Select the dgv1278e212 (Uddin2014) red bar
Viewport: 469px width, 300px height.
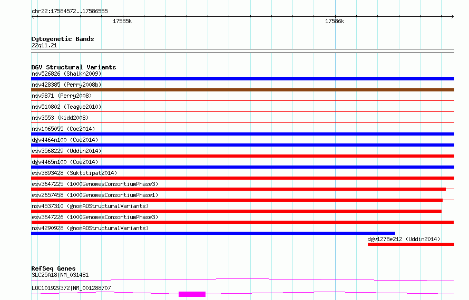pyautogui.click(x=411, y=244)
